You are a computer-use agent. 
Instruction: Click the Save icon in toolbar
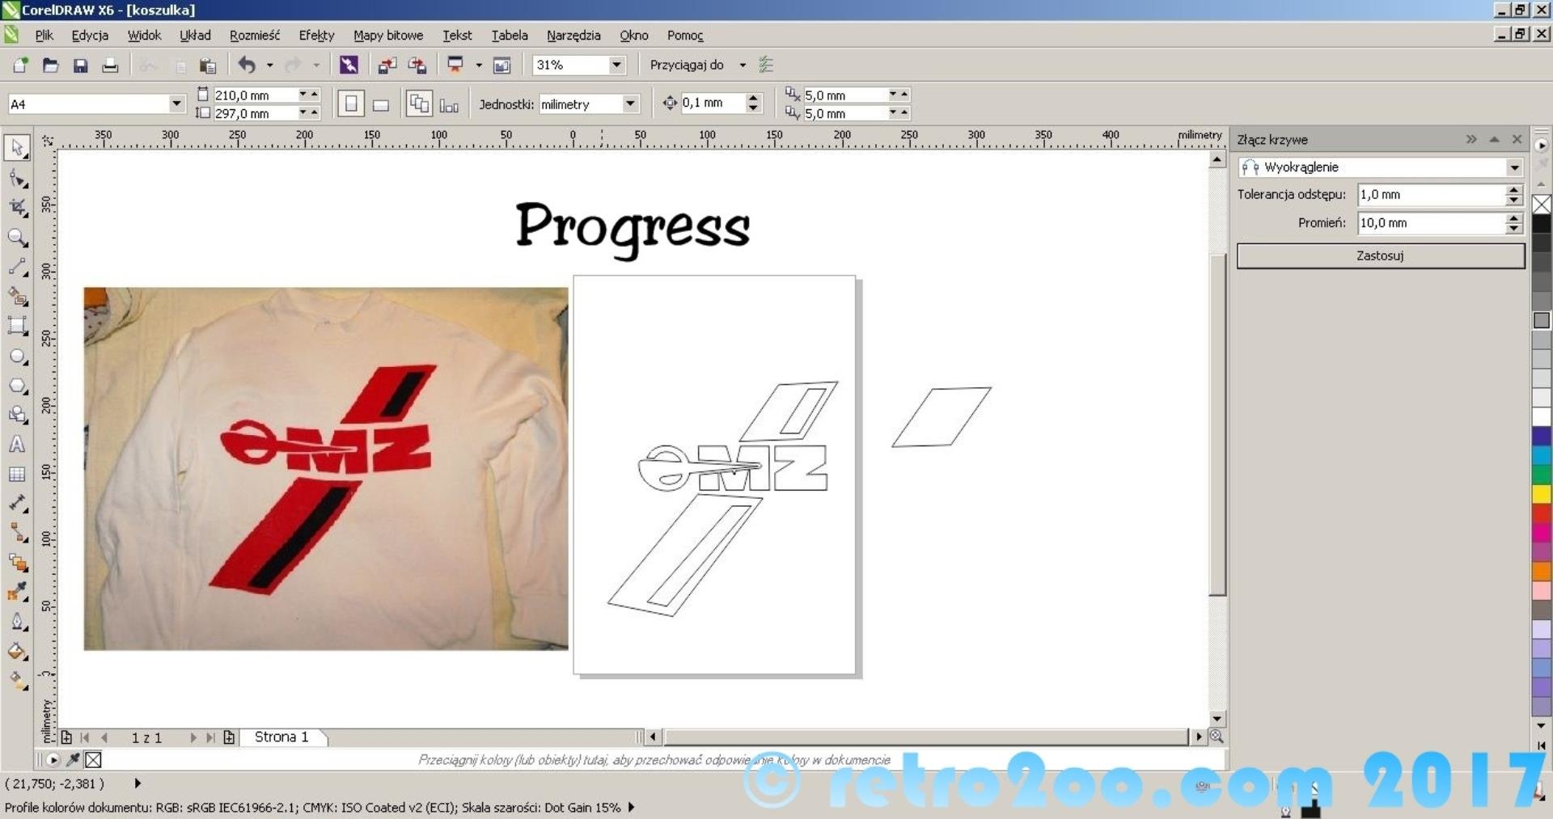pos(80,65)
